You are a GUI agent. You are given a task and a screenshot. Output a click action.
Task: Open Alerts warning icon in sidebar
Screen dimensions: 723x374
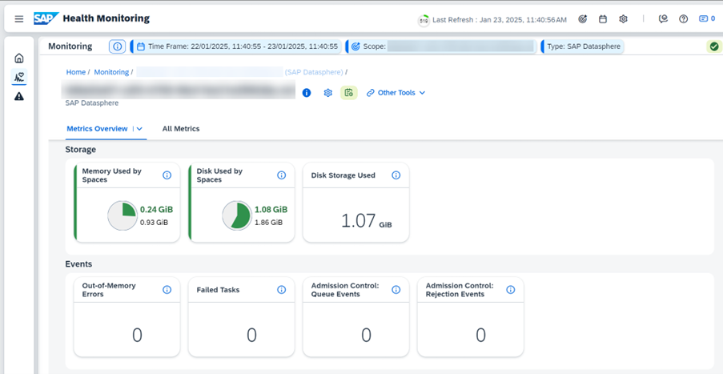pos(19,96)
